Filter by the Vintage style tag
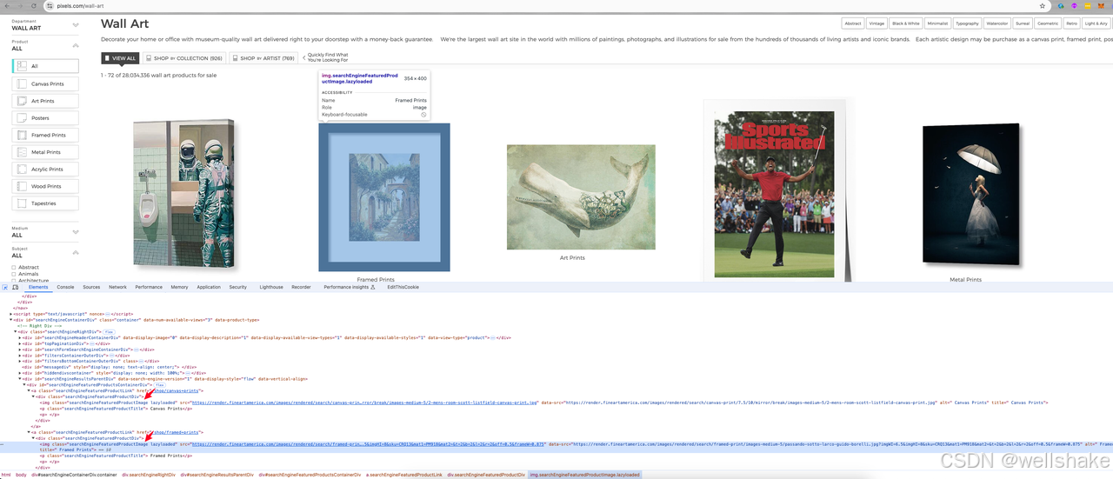The width and height of the screenshot is (1113, 479). click(876, 23)
